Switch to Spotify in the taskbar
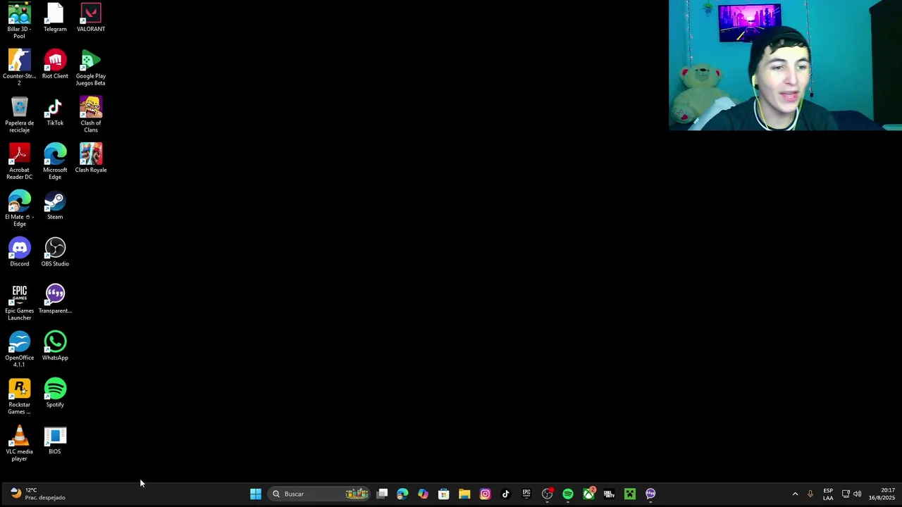 [x=567, y=494]
